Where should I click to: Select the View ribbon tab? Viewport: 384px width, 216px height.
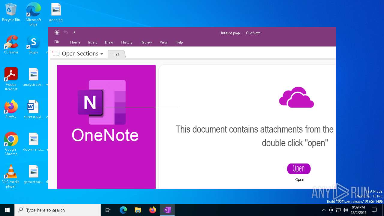pyautogui.click(x=163, y=42)
